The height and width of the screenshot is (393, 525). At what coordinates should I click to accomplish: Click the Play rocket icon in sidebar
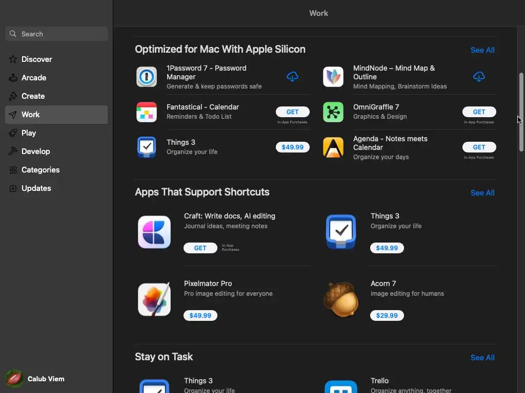13,133
